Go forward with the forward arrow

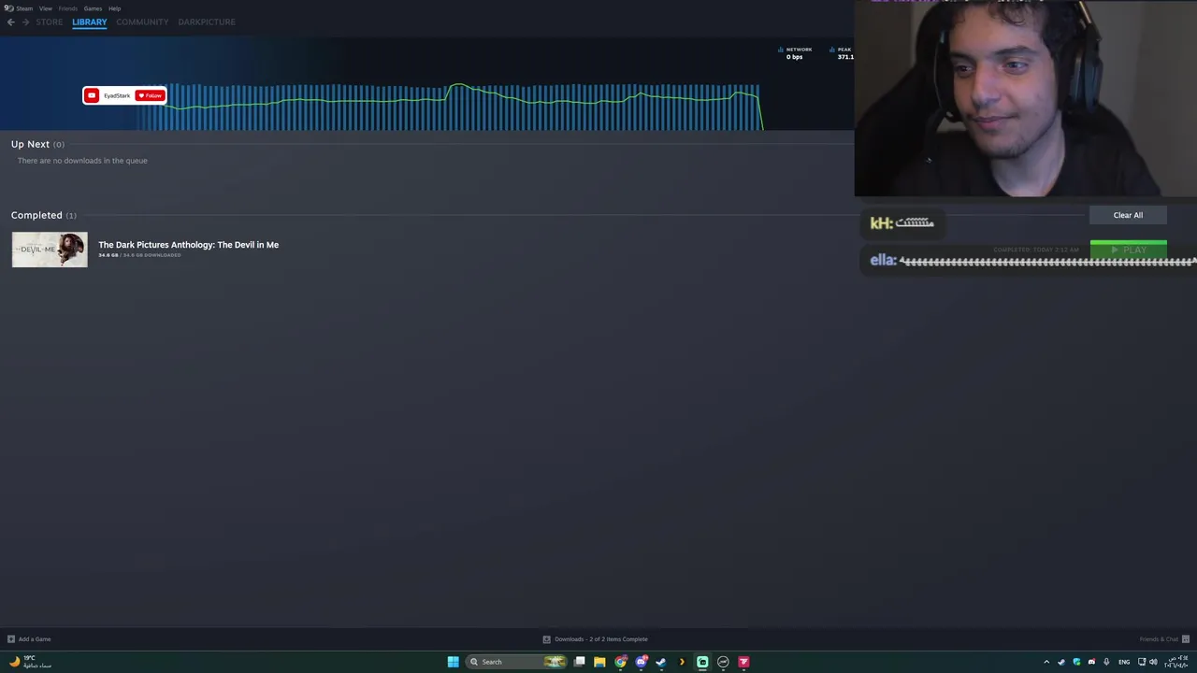point(25,22)
